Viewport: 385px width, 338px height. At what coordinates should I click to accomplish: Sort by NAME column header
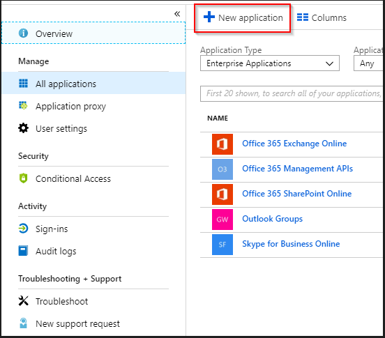(218, 118)
